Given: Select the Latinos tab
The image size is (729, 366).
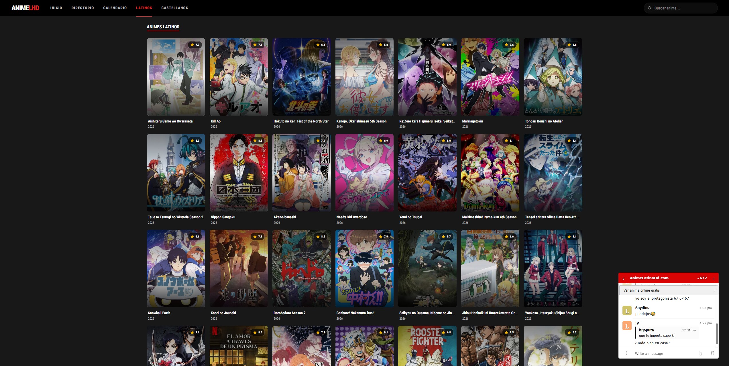Looking at the screenshot, I should click(x=144, y=8).
